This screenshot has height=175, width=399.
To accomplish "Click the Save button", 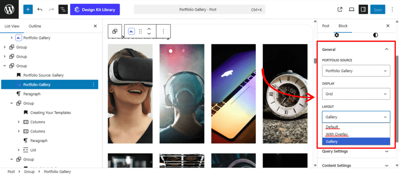I will pos(378,9).
